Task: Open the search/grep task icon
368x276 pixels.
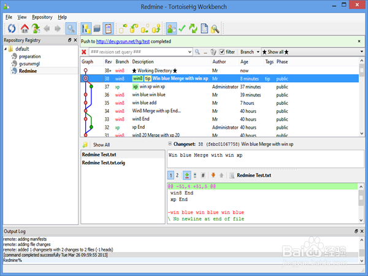Action: [x=215, y=29]
